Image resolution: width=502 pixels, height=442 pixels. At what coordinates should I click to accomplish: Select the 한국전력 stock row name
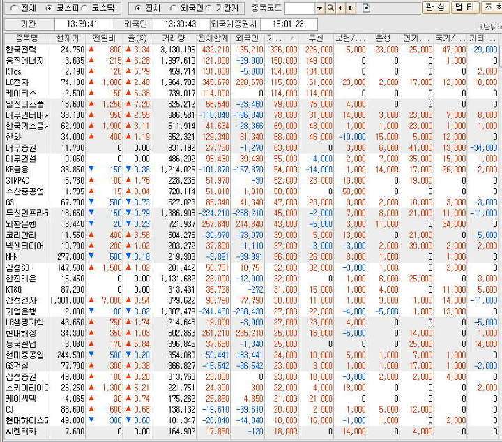(21, 50)
